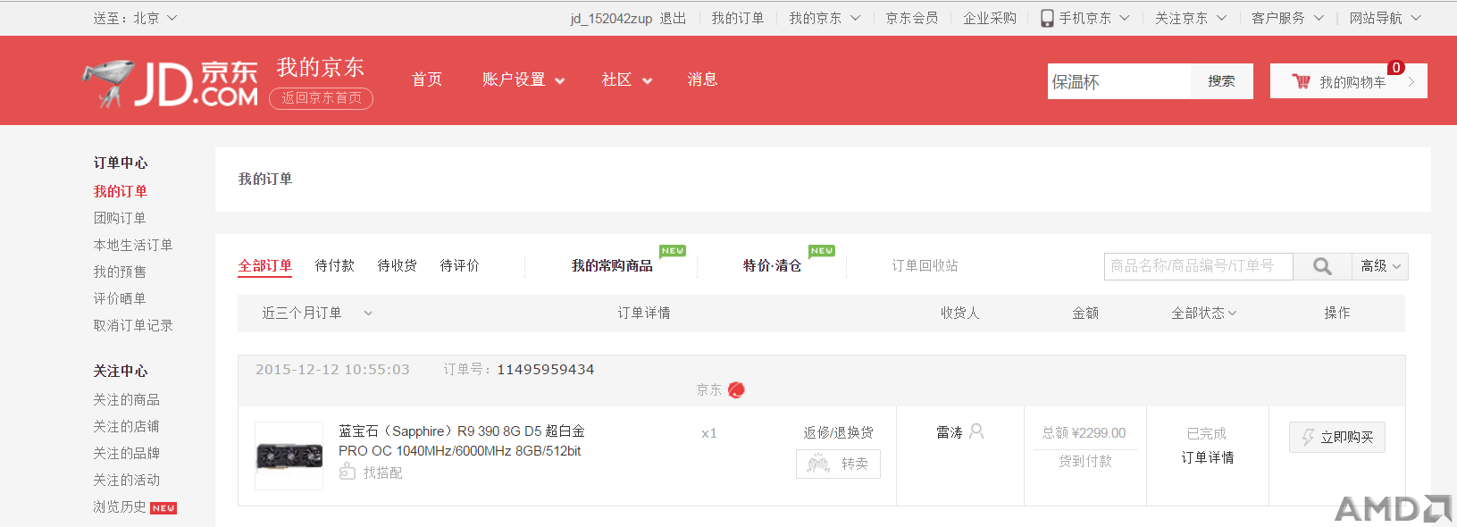Click the JD.com dog logo

(170, 83)
